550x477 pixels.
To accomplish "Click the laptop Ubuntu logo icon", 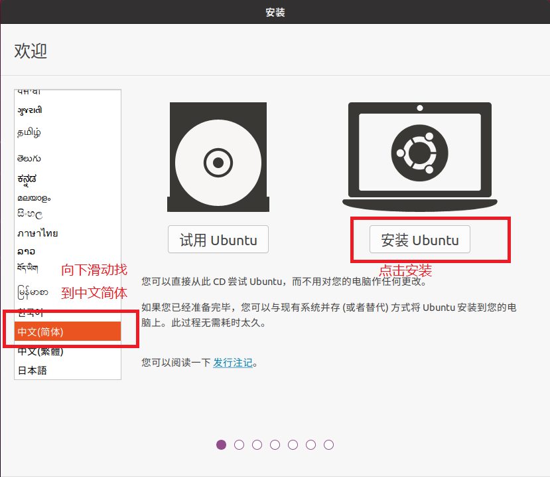I will click(x=419, y=157).
